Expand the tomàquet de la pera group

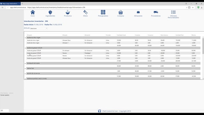25,63
